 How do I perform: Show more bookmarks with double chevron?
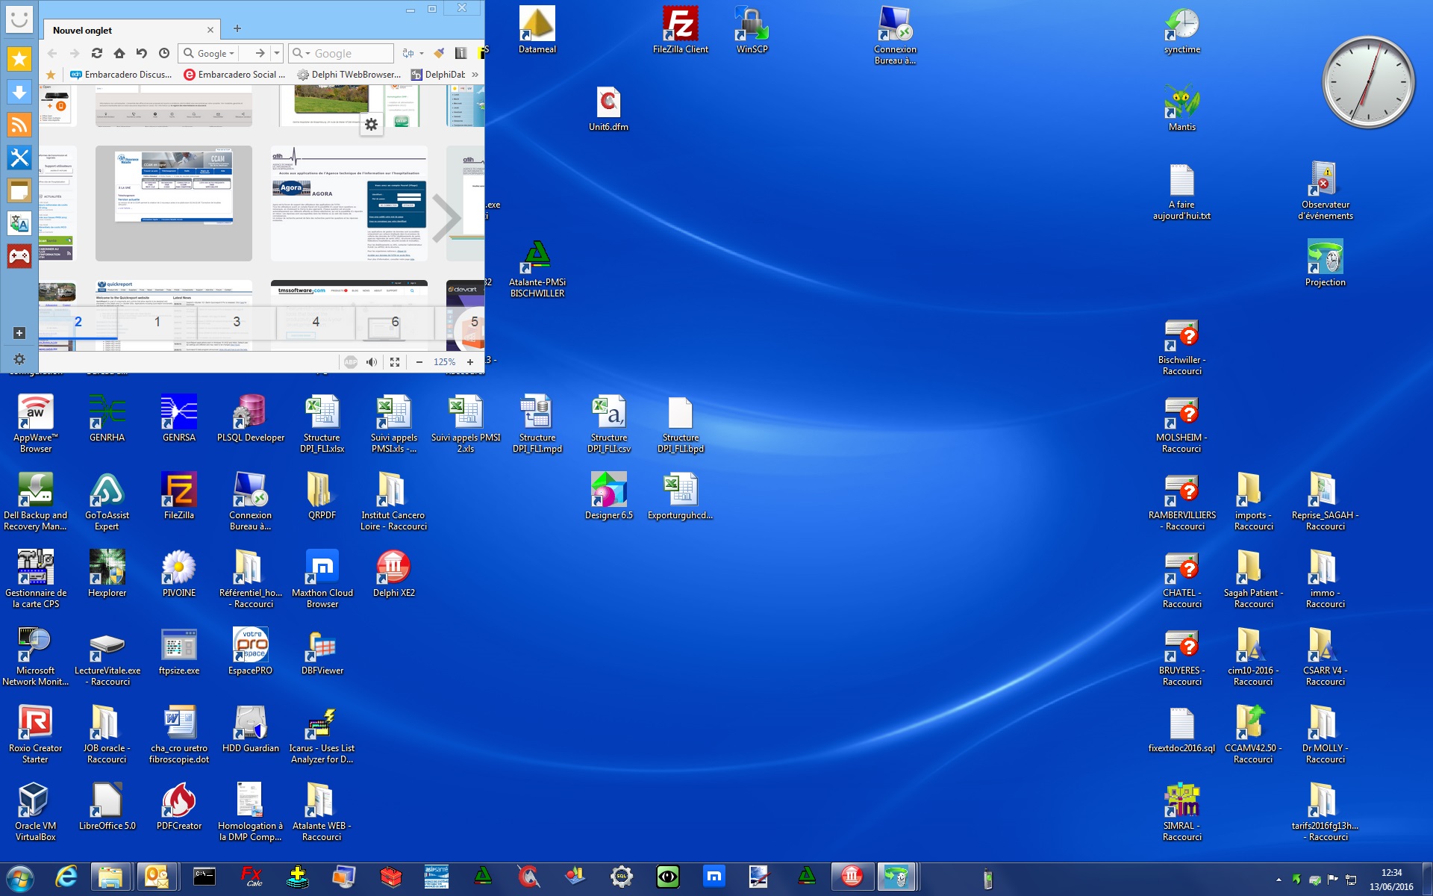(475, 75)
